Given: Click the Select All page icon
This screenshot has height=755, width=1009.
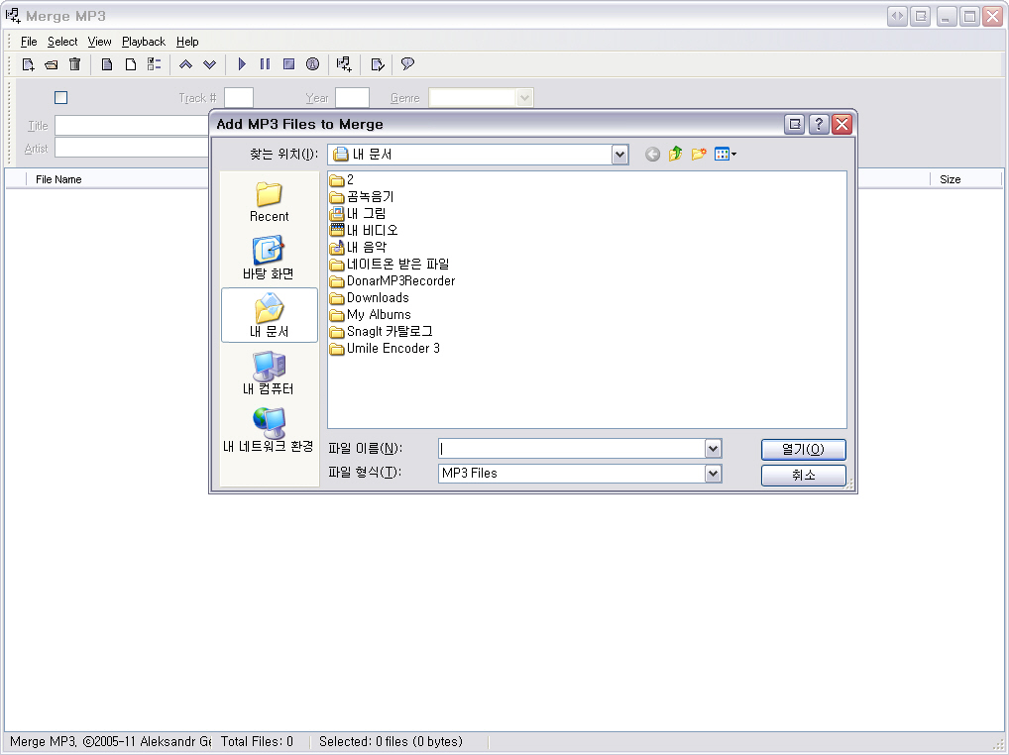Looking at the screenshot, I should [107, 64].
